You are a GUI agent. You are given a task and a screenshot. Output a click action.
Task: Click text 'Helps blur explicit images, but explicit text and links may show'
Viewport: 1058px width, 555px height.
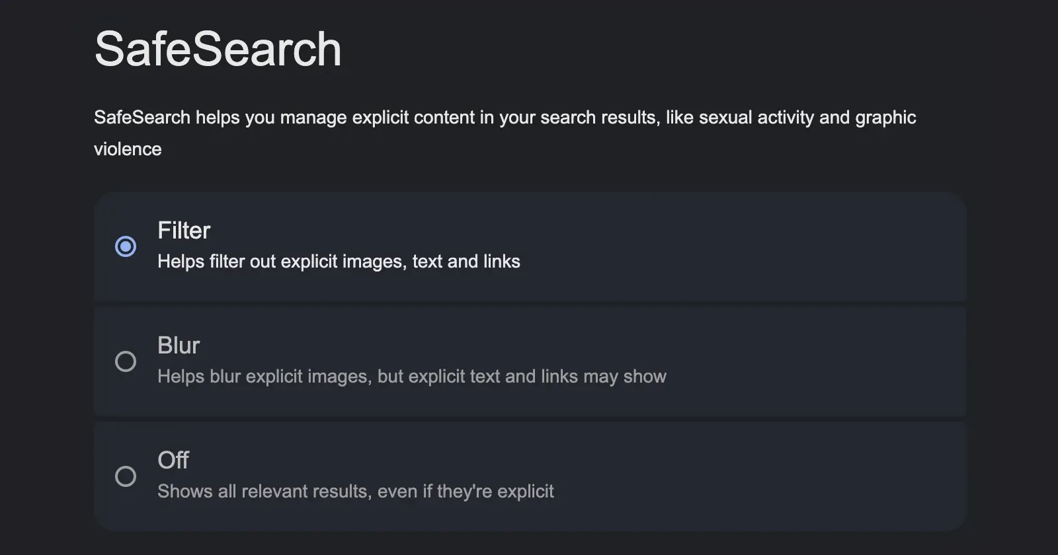pos(411,377)
